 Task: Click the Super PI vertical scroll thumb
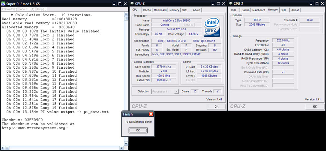[126, 18]
